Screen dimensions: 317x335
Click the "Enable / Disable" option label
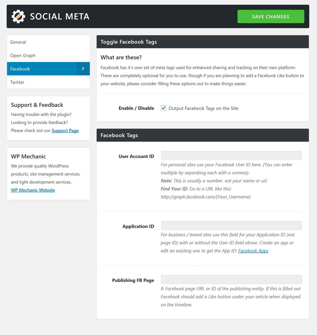pos(136,108)
